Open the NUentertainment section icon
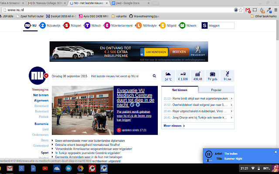This screenshot has width=279, height=174. pos(107,25)
